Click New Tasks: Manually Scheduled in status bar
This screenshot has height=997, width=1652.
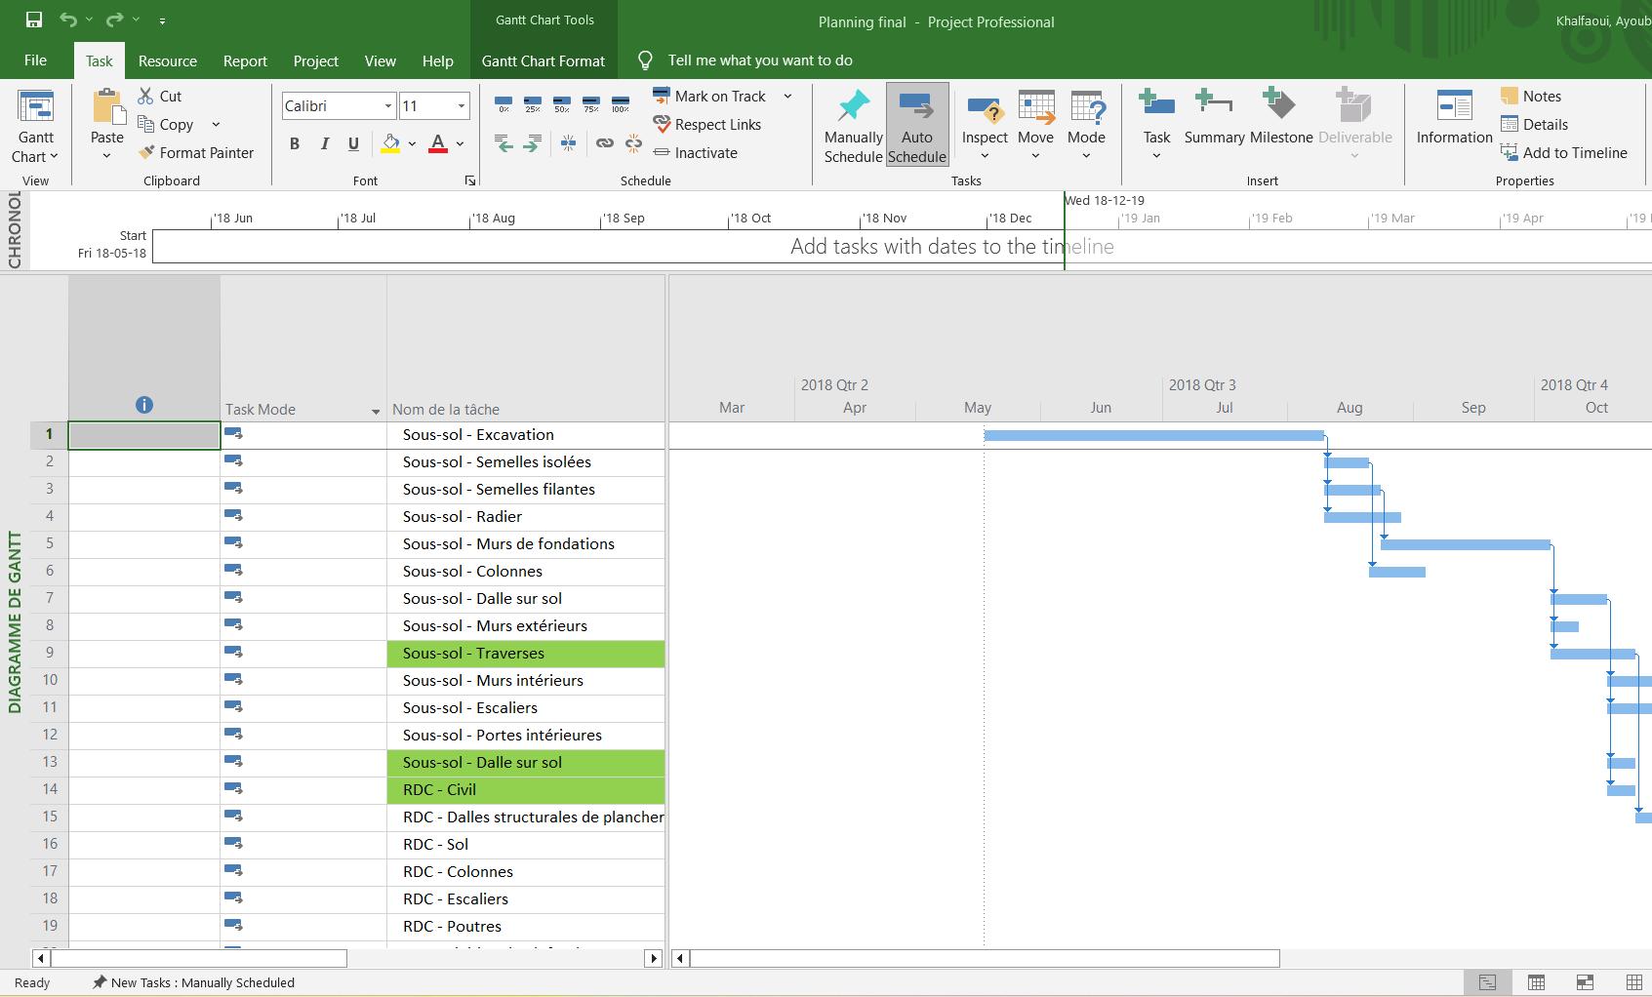click(193, 982)
